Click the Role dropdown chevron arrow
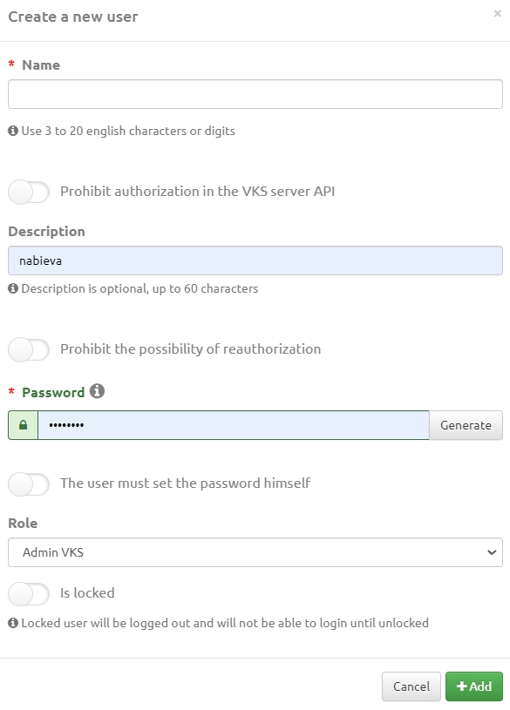This screenshot has height=710, width=510. [492, 552]
